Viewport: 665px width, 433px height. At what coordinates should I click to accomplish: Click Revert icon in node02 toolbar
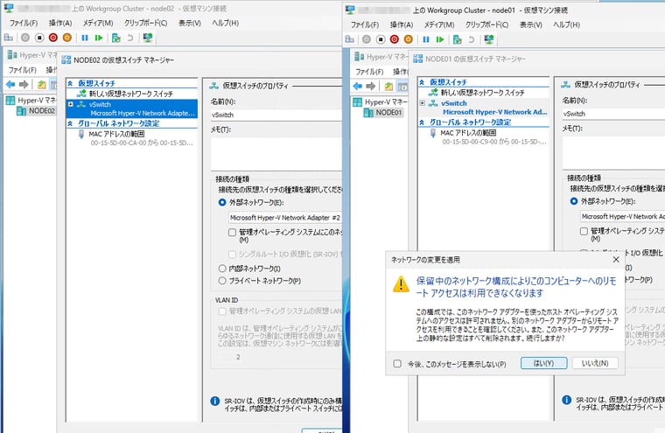pyautogui.click(x=130, y=38)
